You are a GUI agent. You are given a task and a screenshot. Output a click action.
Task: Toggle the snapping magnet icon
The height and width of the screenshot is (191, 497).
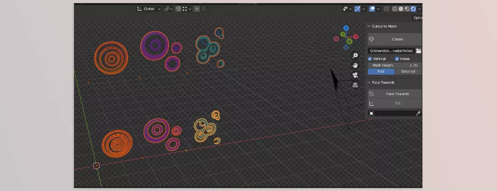(x=178, y=9)
